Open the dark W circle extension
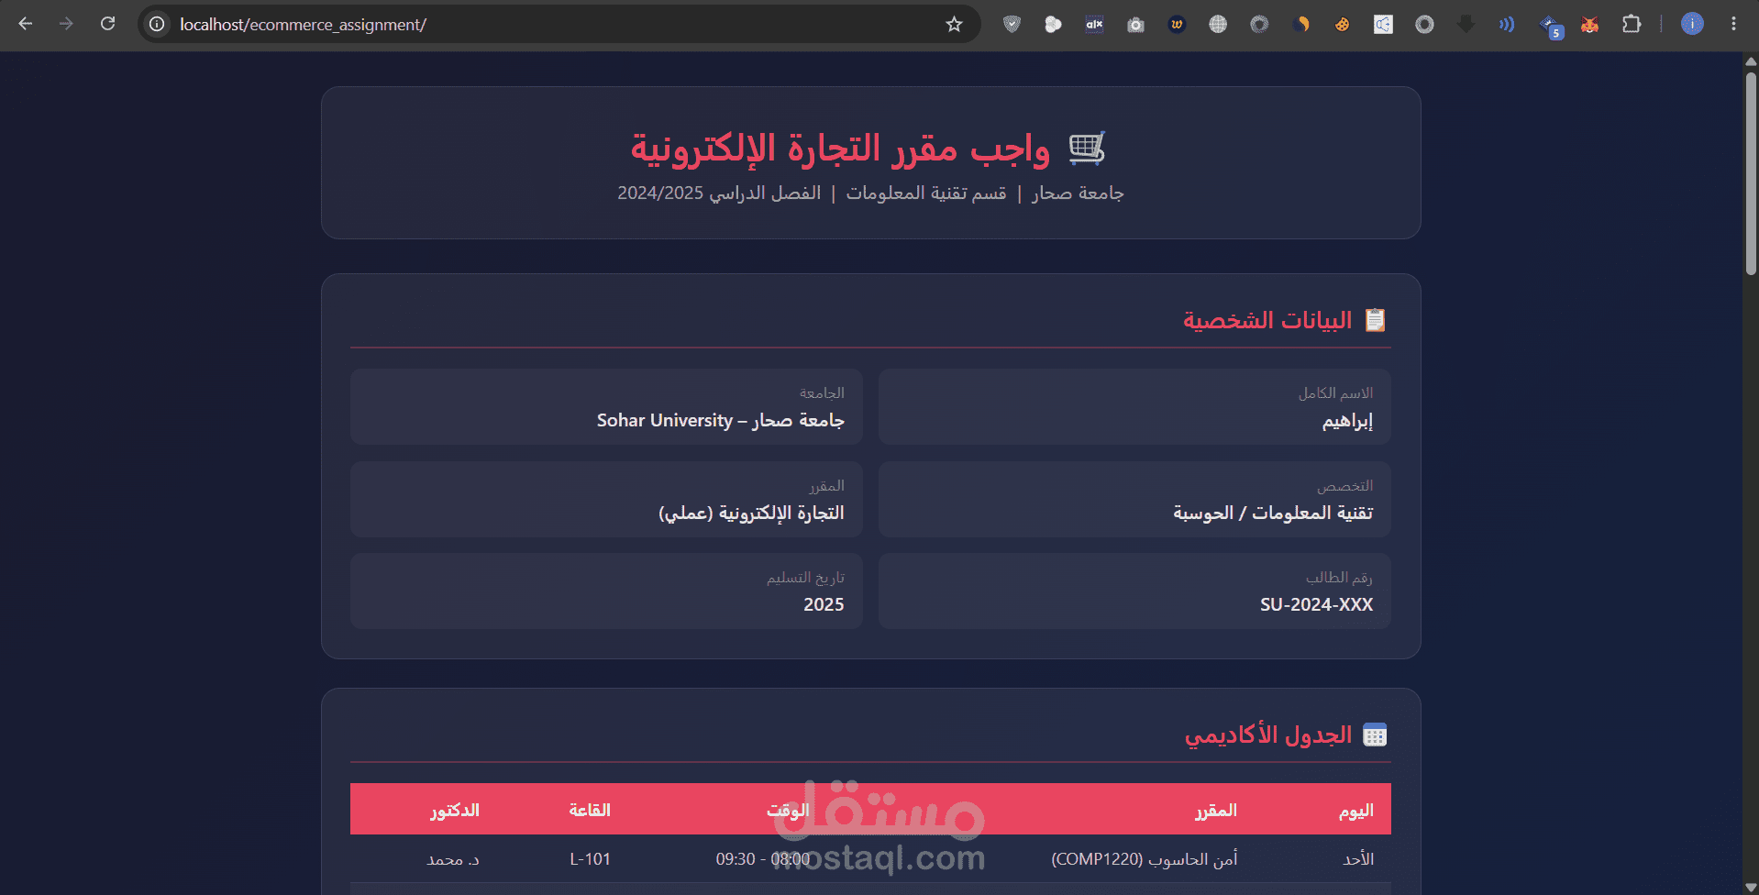Viewport: 1759px width, 895px height. pyautogui.click(x=1177, y=25)
